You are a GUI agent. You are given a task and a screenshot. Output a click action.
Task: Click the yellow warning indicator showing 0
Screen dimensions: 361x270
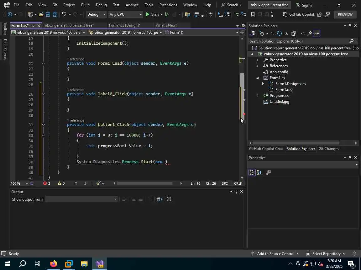pyautogui.click(x=61, y=183)
